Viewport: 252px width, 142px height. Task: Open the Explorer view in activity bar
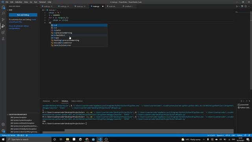[3, 7]
